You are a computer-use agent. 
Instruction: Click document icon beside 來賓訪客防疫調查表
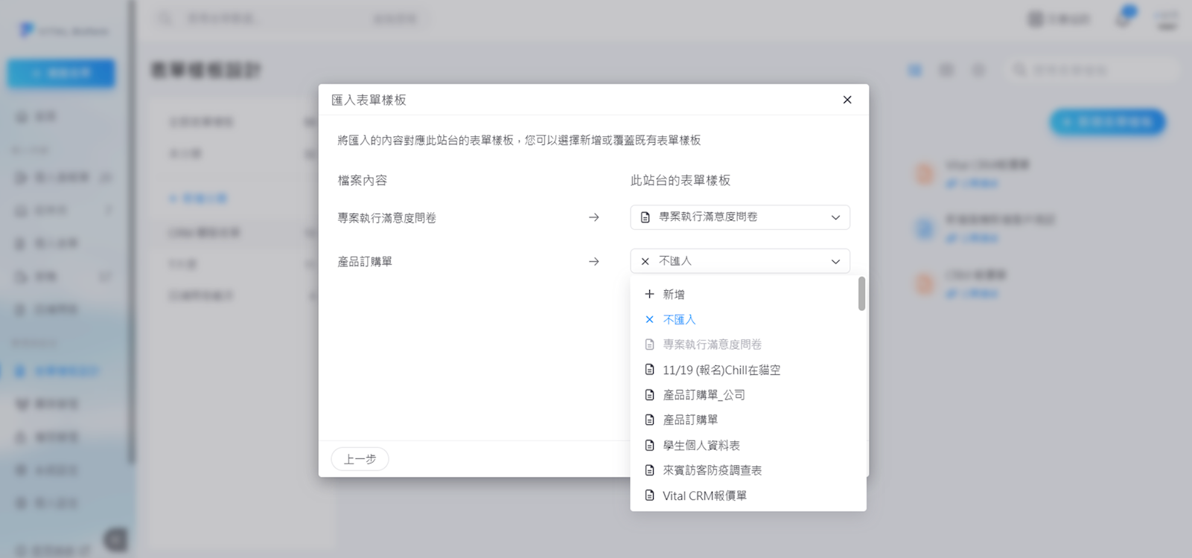(x=649, y=470)
